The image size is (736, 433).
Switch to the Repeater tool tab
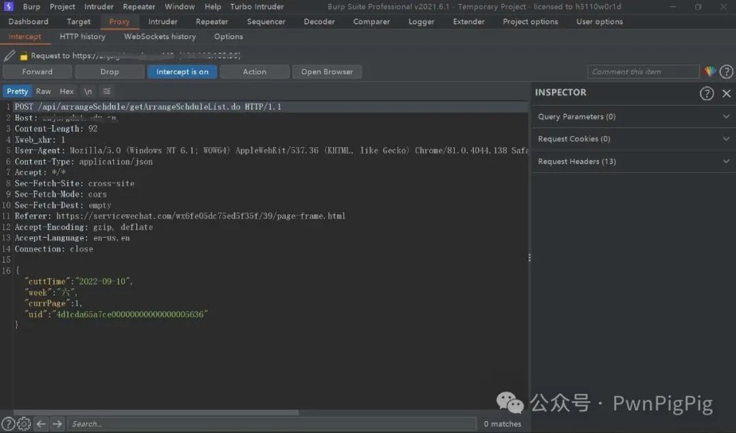pyautogui.click(x=212, y=22)
